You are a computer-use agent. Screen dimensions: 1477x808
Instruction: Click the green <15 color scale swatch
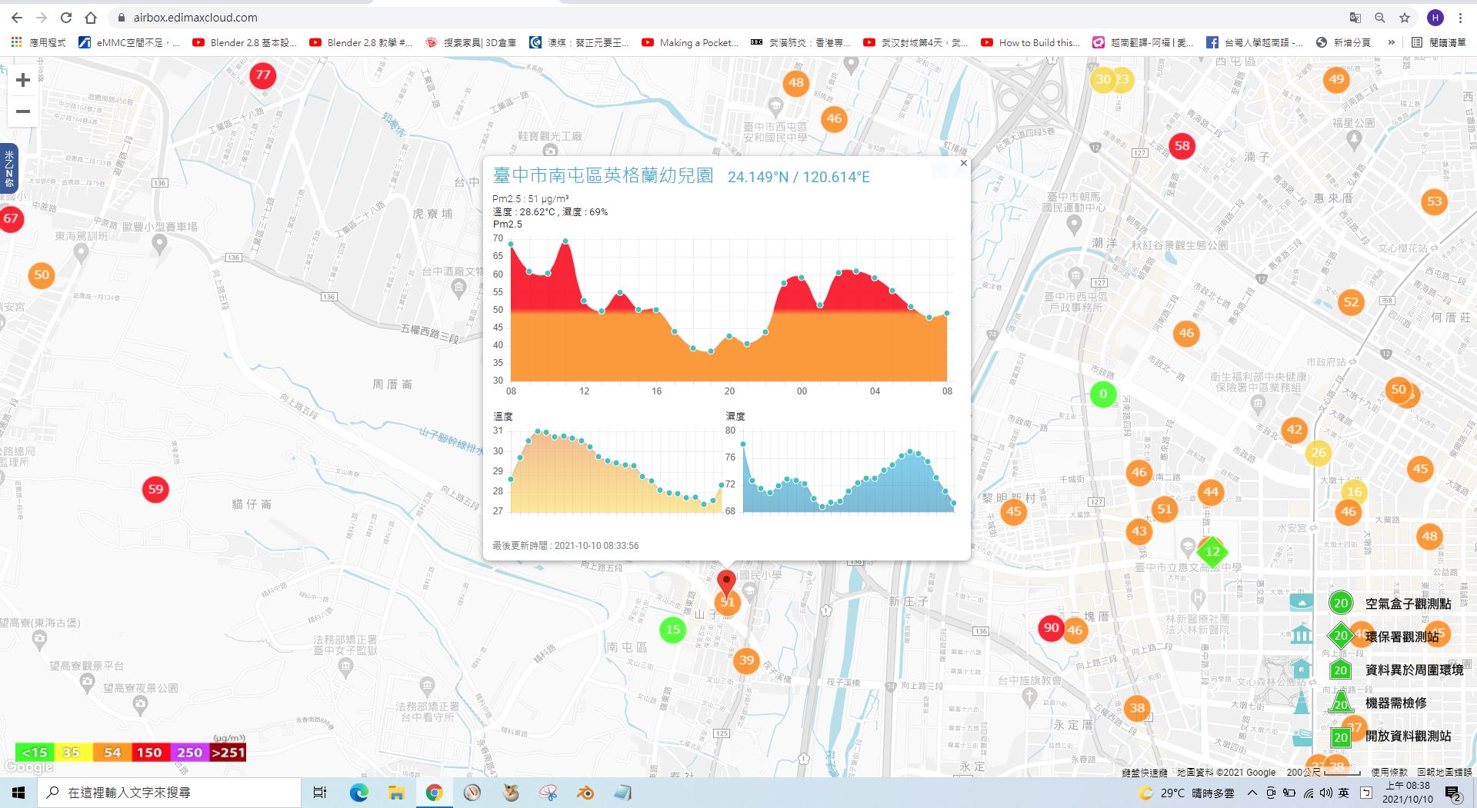(x=34, y=753)
